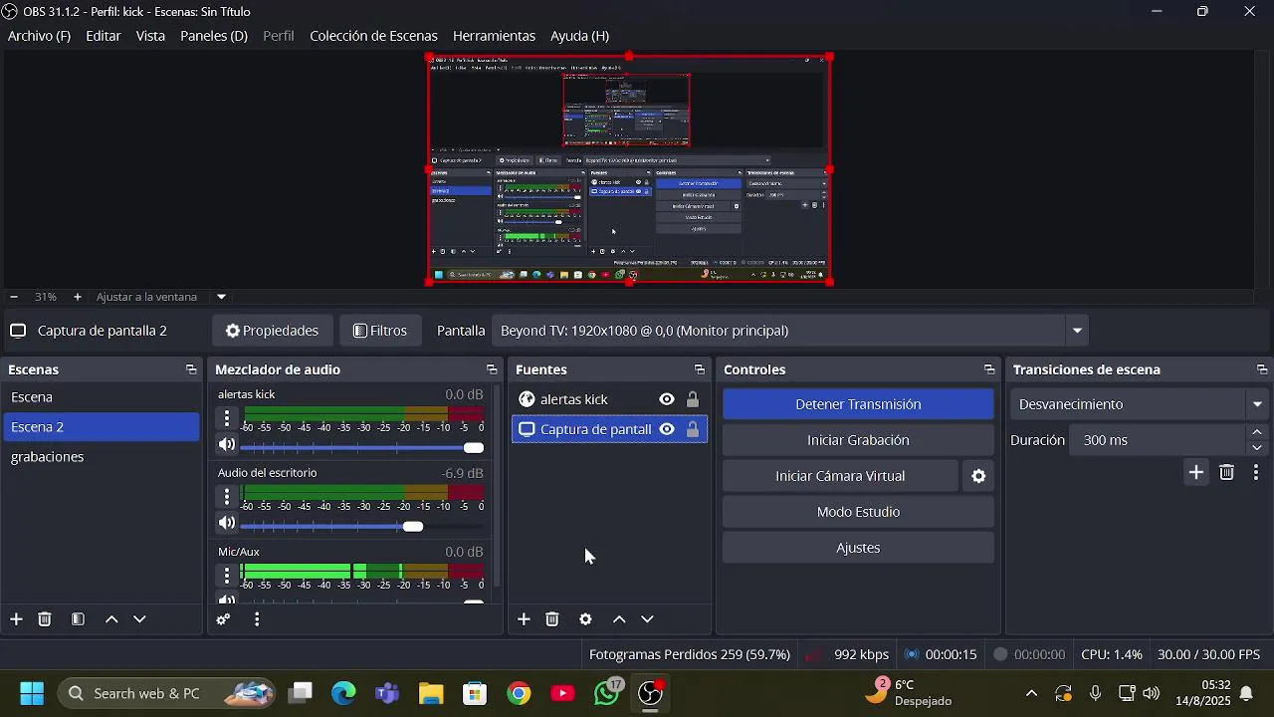This screenshot has width=1274, height=717.
Task: Add a new source in Fuentes
Action: 524,619
